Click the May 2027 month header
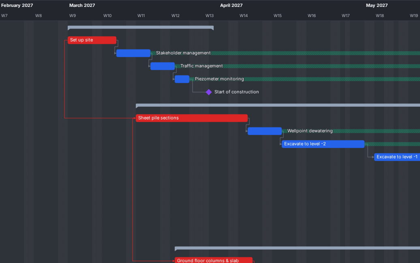Image resolution: width=420 pixels, height=263 pixels. tap(377, 5)
